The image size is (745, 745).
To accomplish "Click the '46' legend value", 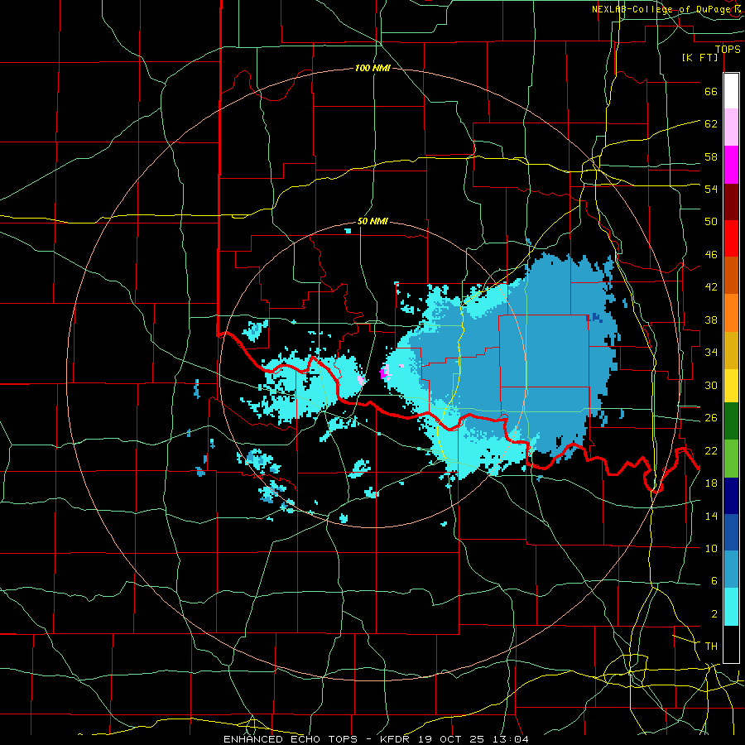I will 711,255.
